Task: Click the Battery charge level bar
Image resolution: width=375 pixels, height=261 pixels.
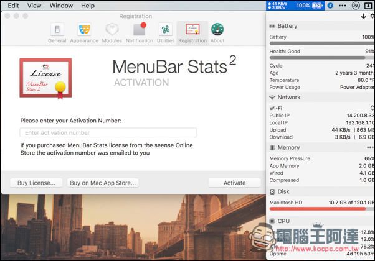Action: [x=322, y=43]
